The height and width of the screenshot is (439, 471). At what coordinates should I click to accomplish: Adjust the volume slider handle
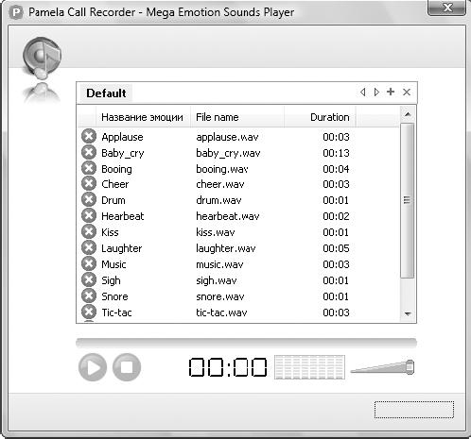pos(410,367)
